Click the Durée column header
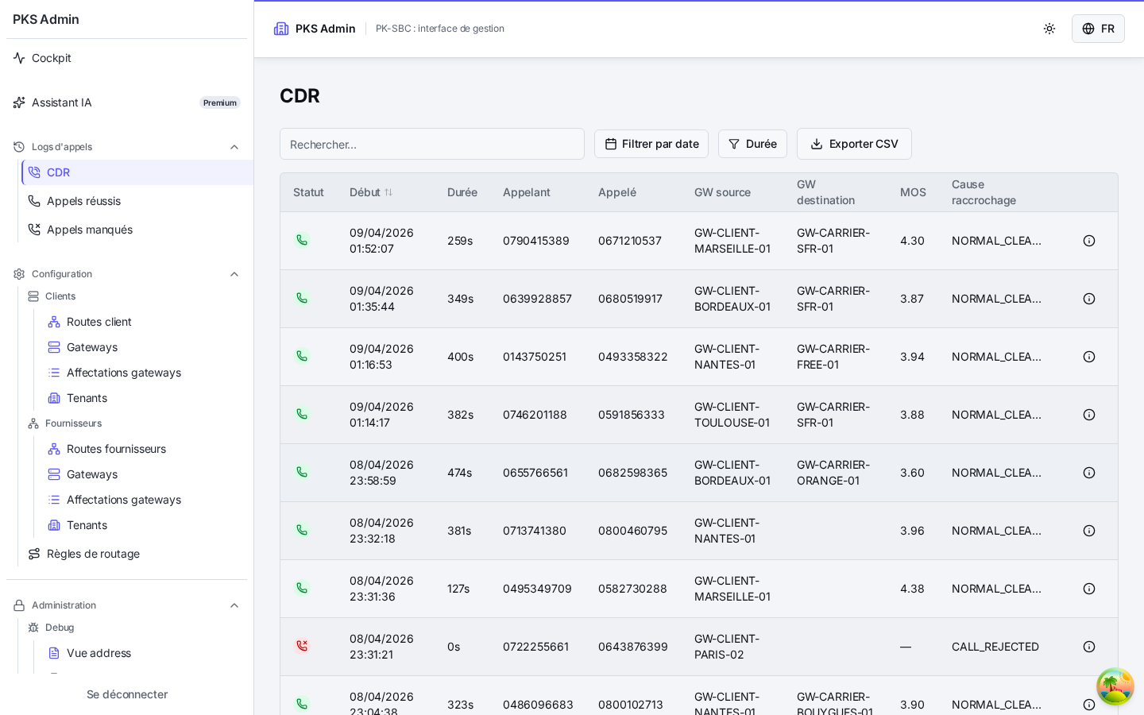 coord(462,192)
